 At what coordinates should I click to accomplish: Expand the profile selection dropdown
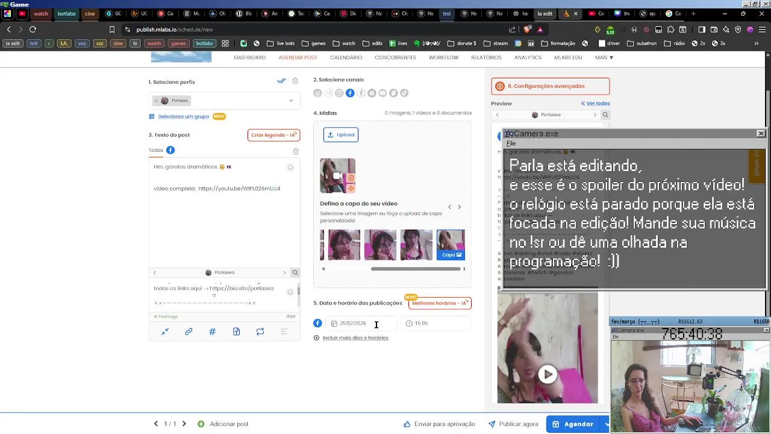291,101
